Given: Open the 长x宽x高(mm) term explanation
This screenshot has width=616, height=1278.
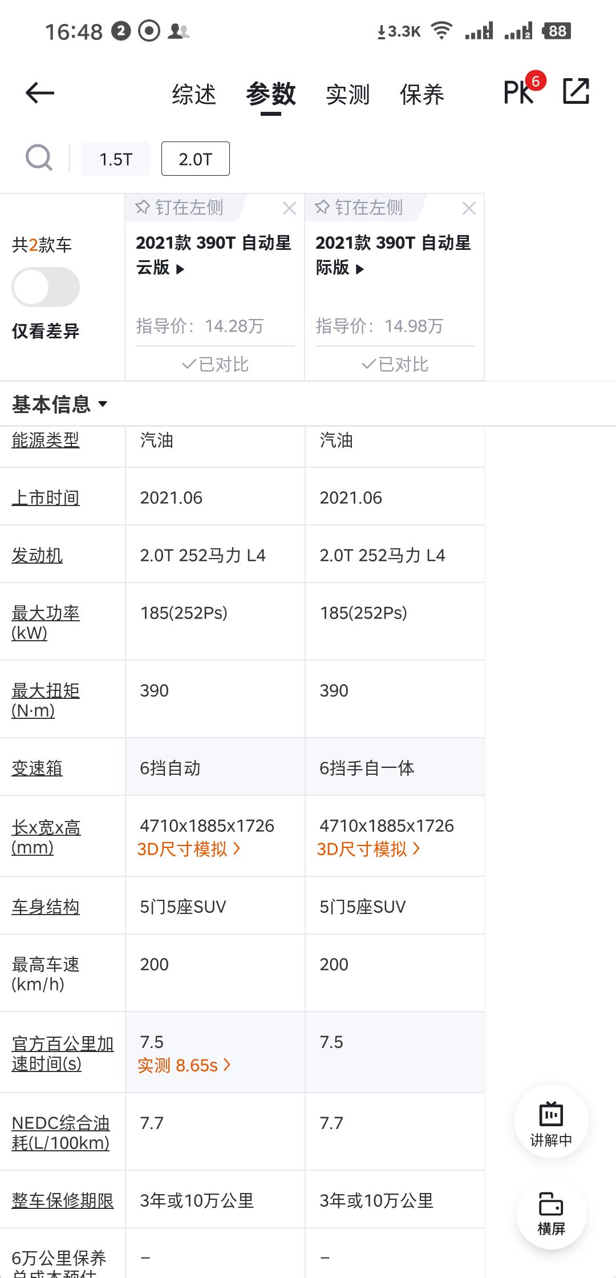Looking at the screenshot, I should 46,837.
